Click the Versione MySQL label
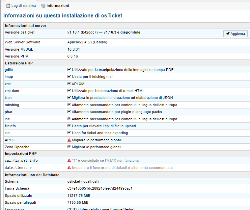250x210 pixels. point(19,49)
